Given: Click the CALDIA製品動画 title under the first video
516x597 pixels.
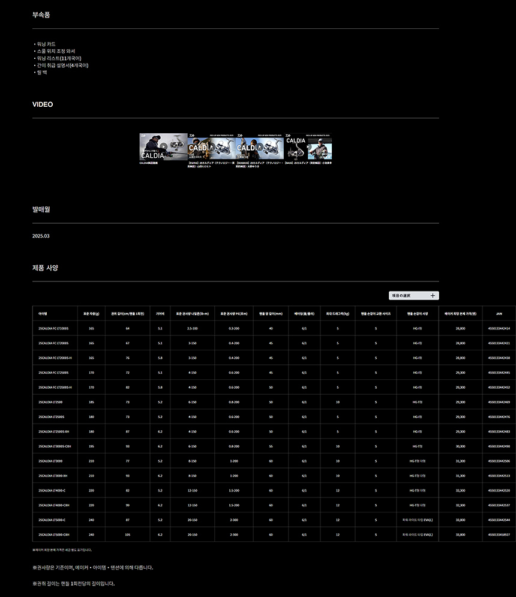Looking at the screenshot, I should pos(152,163).
